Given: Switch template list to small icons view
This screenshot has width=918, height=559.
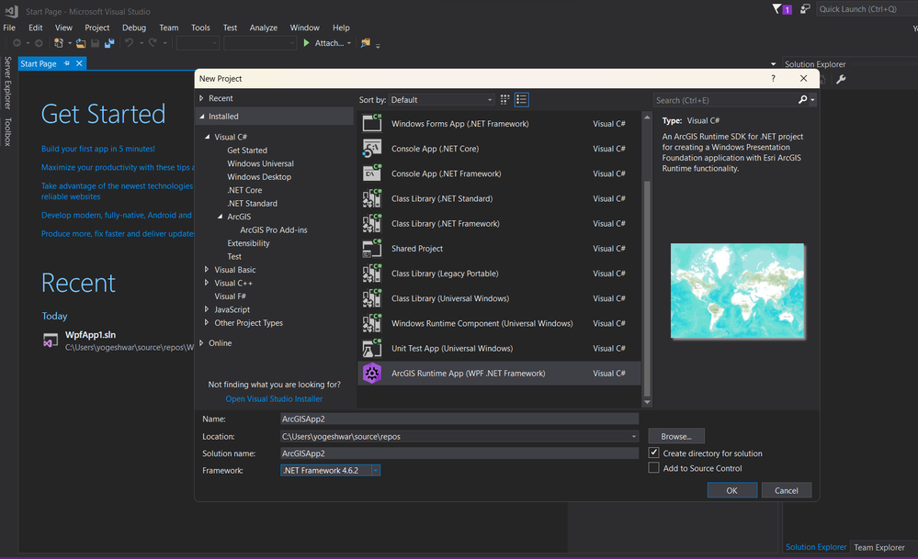Looking at the screenshot, I should [x=505, y=100].
